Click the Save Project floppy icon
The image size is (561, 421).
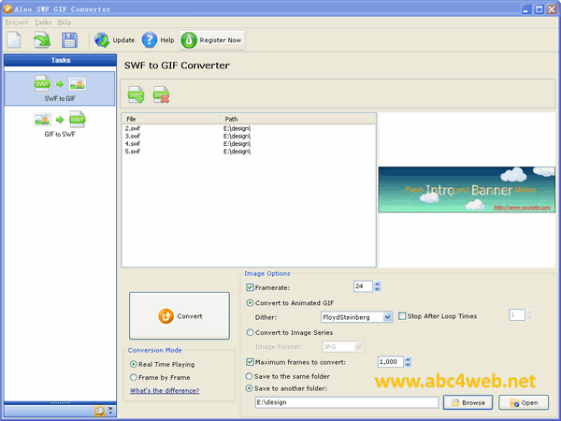tap(69, 40)
